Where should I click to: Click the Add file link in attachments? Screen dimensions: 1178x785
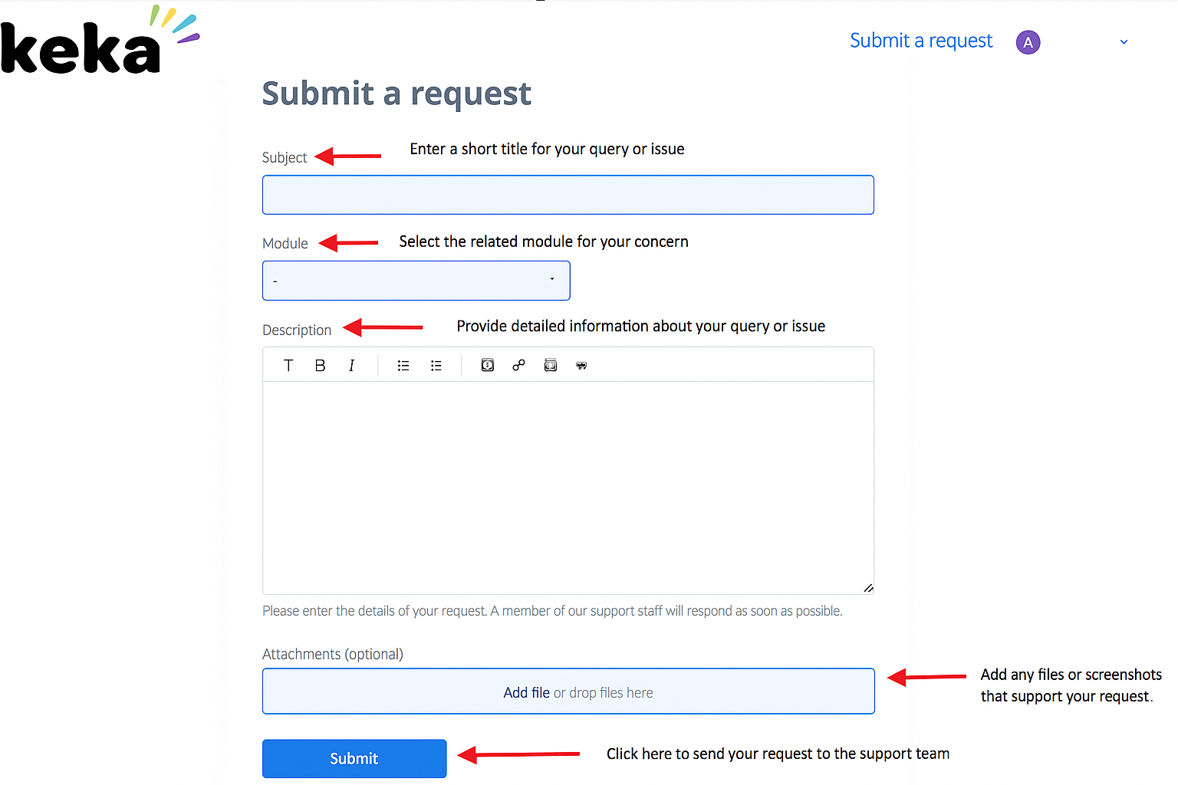point(526,693)
